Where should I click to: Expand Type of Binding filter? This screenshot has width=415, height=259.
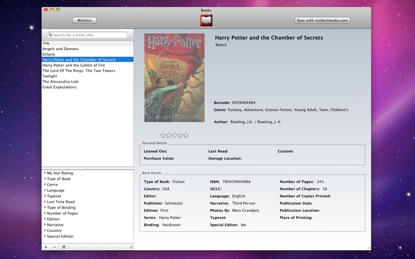pyautogui.click(x=45, y=208)
